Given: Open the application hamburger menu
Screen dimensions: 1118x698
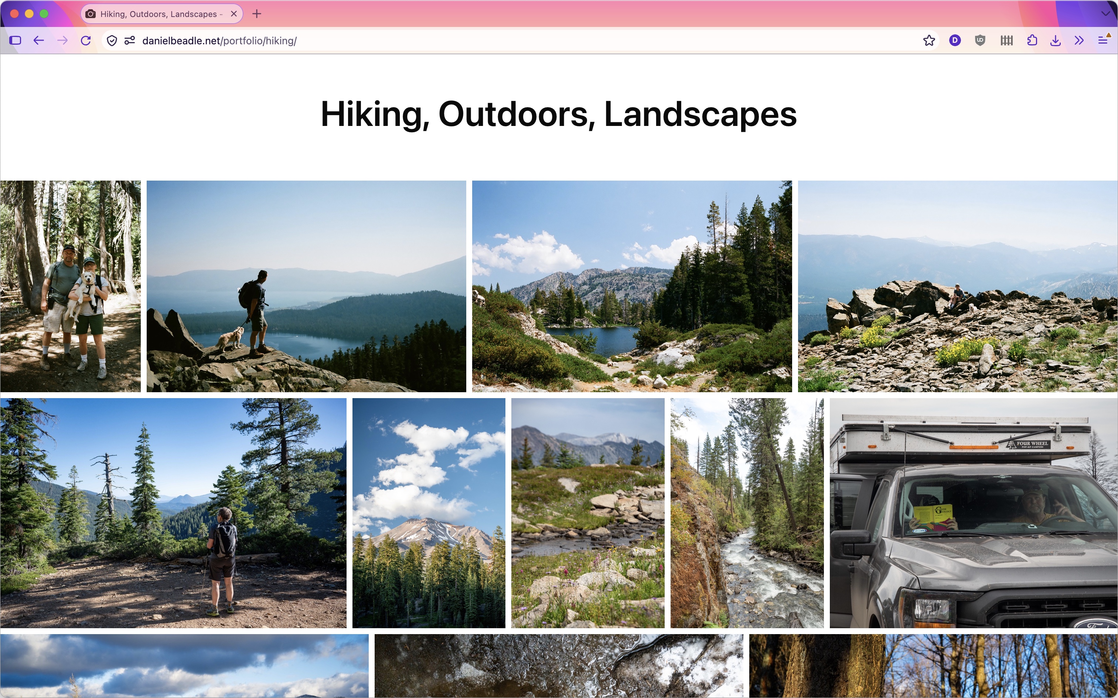Looking at the screenshot, I should click(1103, 41).
